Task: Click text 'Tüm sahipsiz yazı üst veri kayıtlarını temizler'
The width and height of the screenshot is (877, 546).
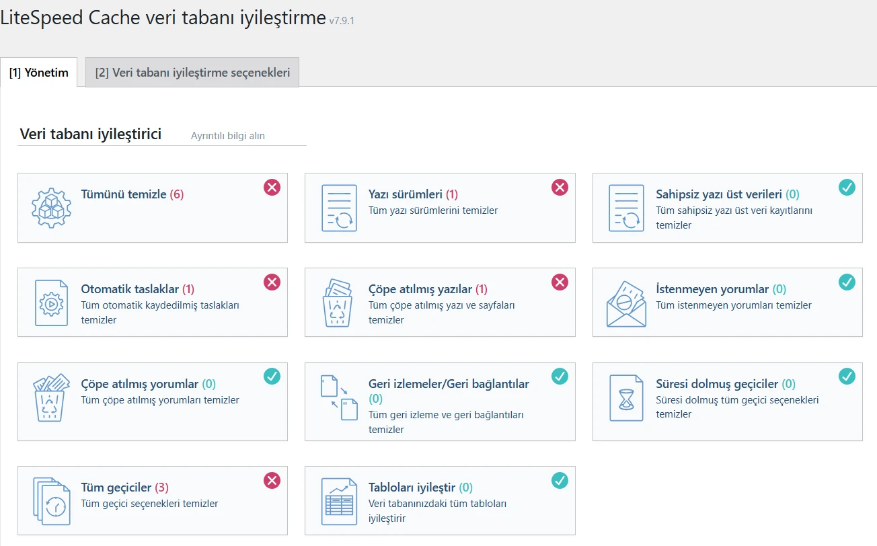Action: (x=734, y=218)
